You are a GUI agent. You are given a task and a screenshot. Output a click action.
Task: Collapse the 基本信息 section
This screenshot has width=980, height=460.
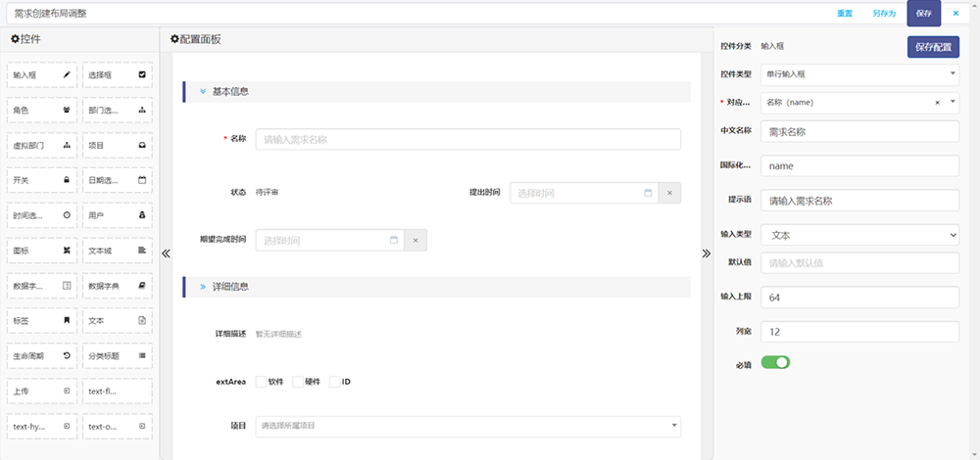pyautogui.click(x=203, y=91)
